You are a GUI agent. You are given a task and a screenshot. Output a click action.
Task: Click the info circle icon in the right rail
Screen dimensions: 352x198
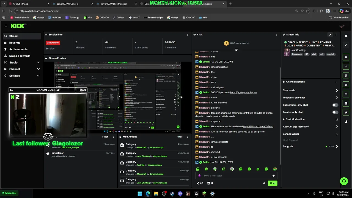pos(346,36)
